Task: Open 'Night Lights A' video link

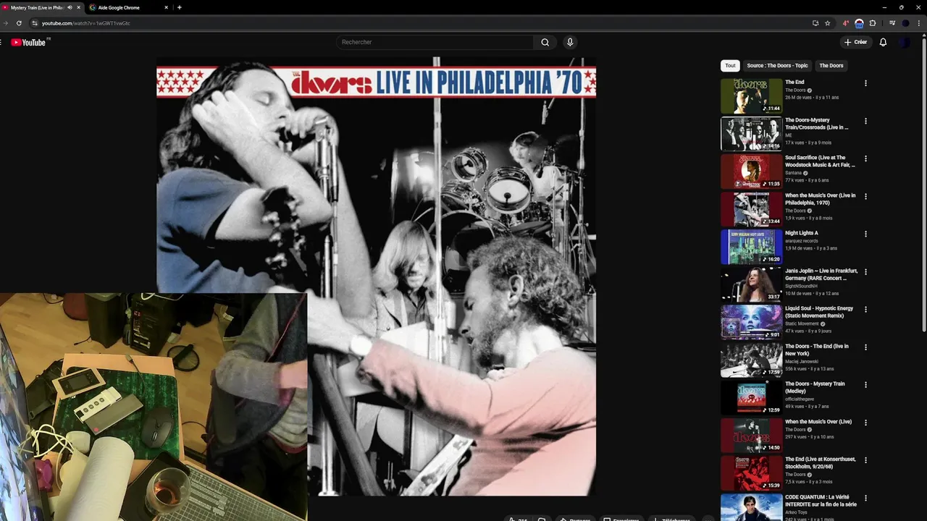Action: pos(801,233)
